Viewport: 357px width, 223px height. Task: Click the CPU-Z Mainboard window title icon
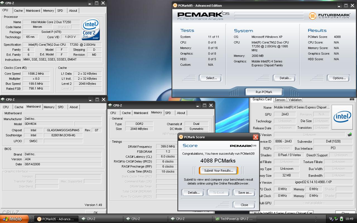3,99
